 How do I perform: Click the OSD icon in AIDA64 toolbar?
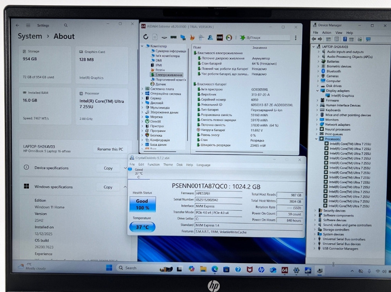(x=219, y=38)
